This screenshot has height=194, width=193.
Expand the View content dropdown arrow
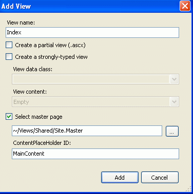(174, 102)
